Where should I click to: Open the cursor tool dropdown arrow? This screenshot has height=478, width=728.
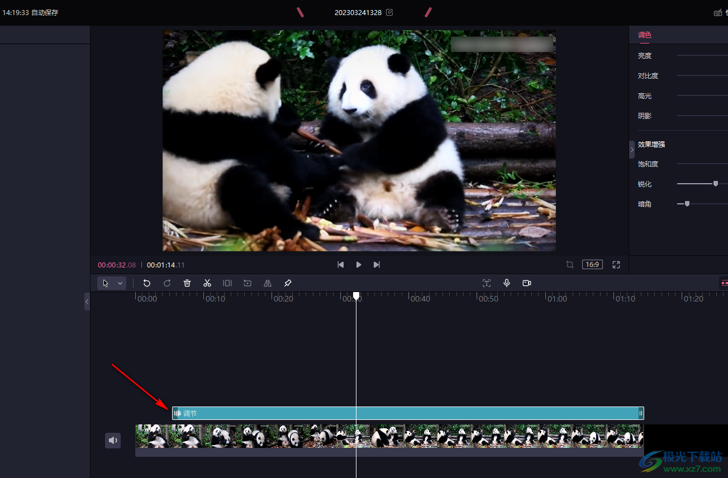click(120, 283)
